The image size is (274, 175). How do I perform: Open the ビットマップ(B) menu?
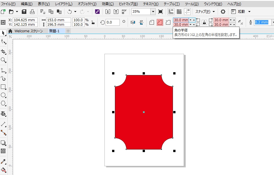(128, 4)
